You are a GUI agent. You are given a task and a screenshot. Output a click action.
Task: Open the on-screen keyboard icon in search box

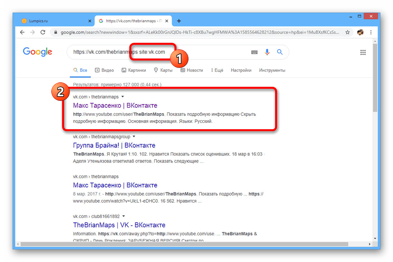pyautogui.click(x=254, y=52)
